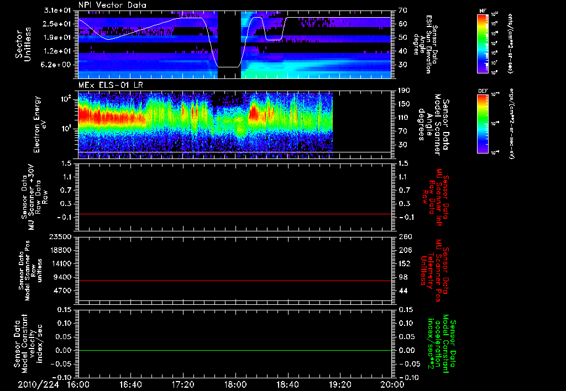Click the "Sector Unitless" axis label
This screenshot has height=391, width=566.
point(23,44)
